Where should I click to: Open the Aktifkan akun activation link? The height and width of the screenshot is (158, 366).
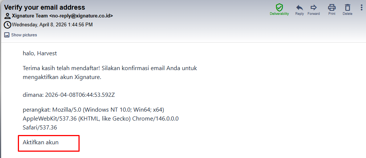[x=41, y=142]
